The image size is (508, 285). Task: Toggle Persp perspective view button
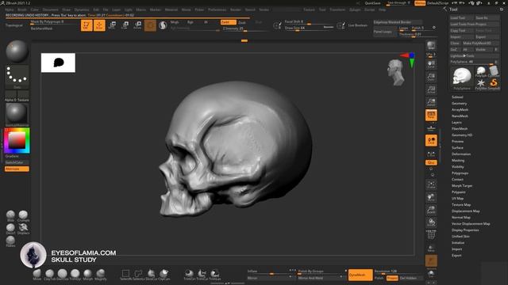[431, 115]
